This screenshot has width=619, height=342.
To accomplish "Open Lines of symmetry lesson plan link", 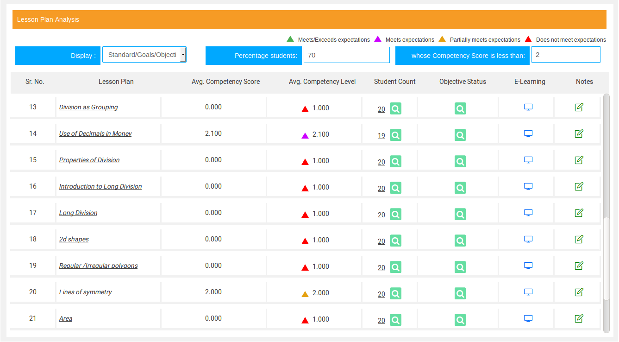I will pyautogui.click(x=85, y=292).
